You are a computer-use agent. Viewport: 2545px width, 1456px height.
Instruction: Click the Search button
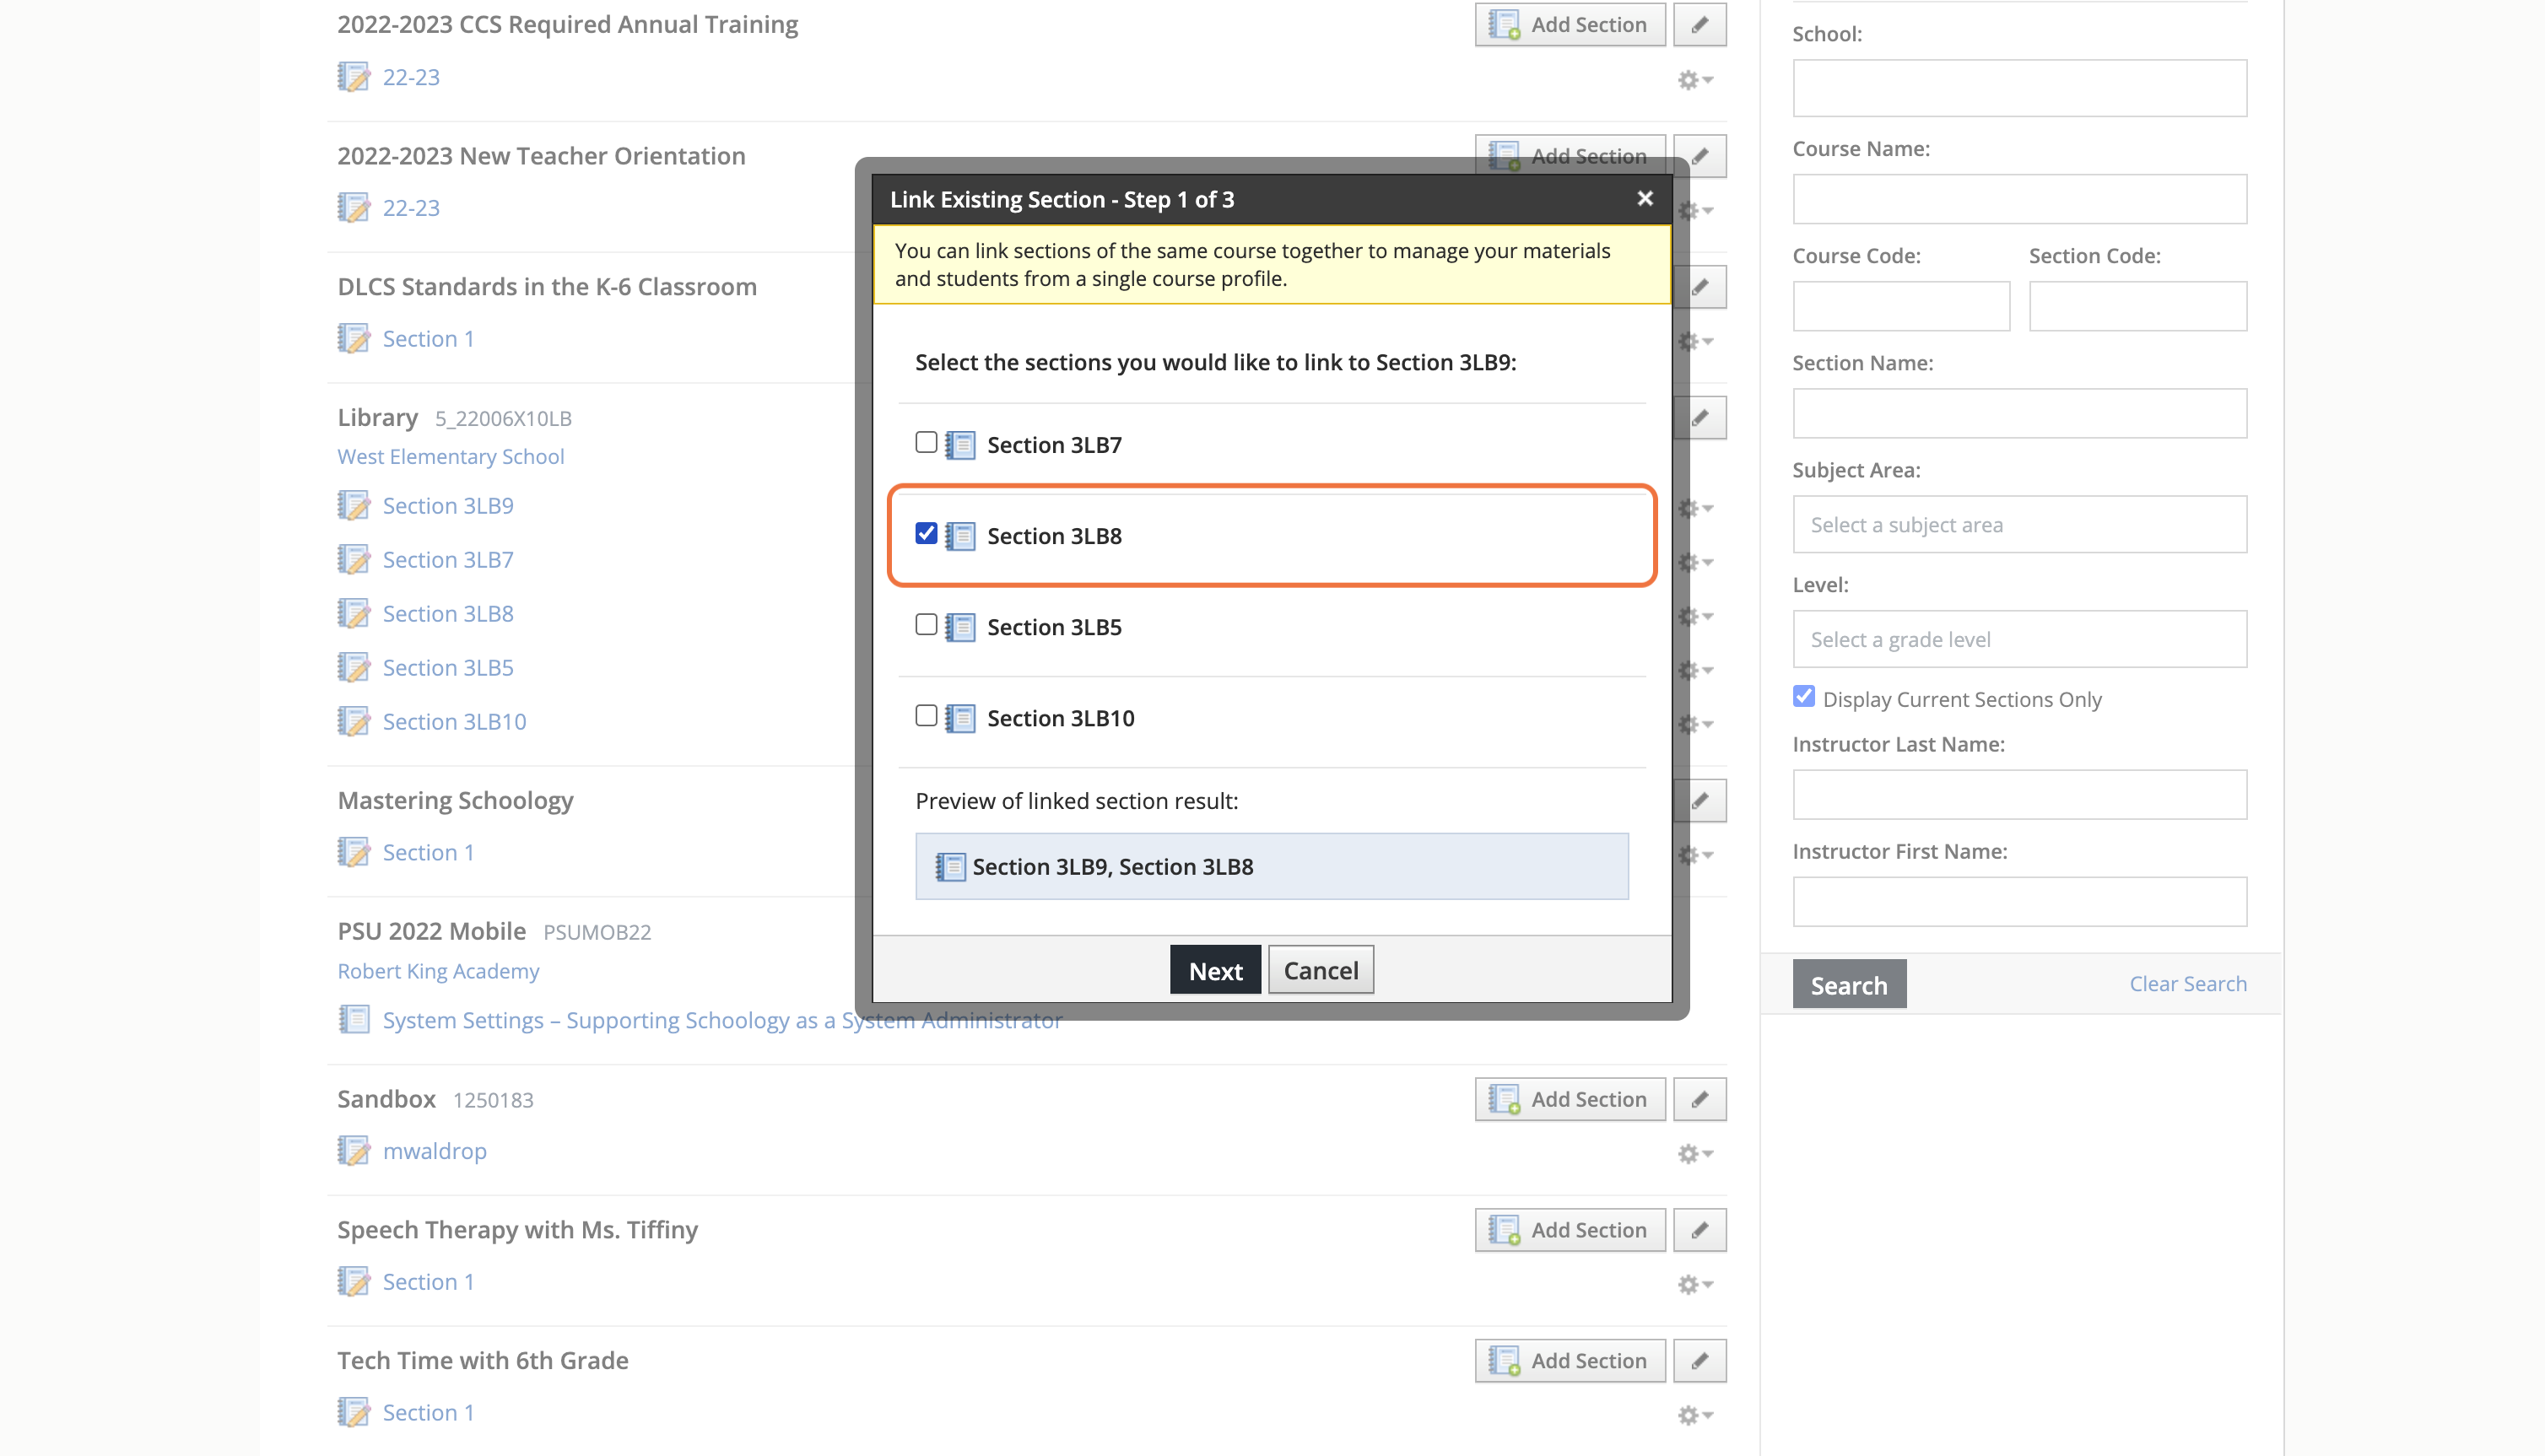click(1849, 984)
